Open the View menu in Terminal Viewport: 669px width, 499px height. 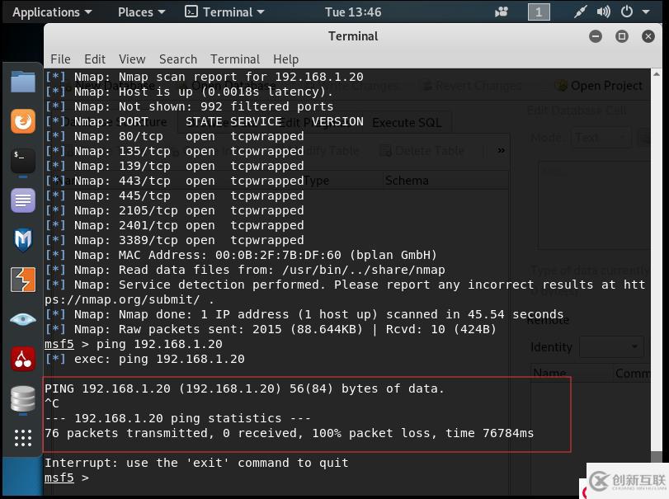pyautogui.click(x=132, y=59)
